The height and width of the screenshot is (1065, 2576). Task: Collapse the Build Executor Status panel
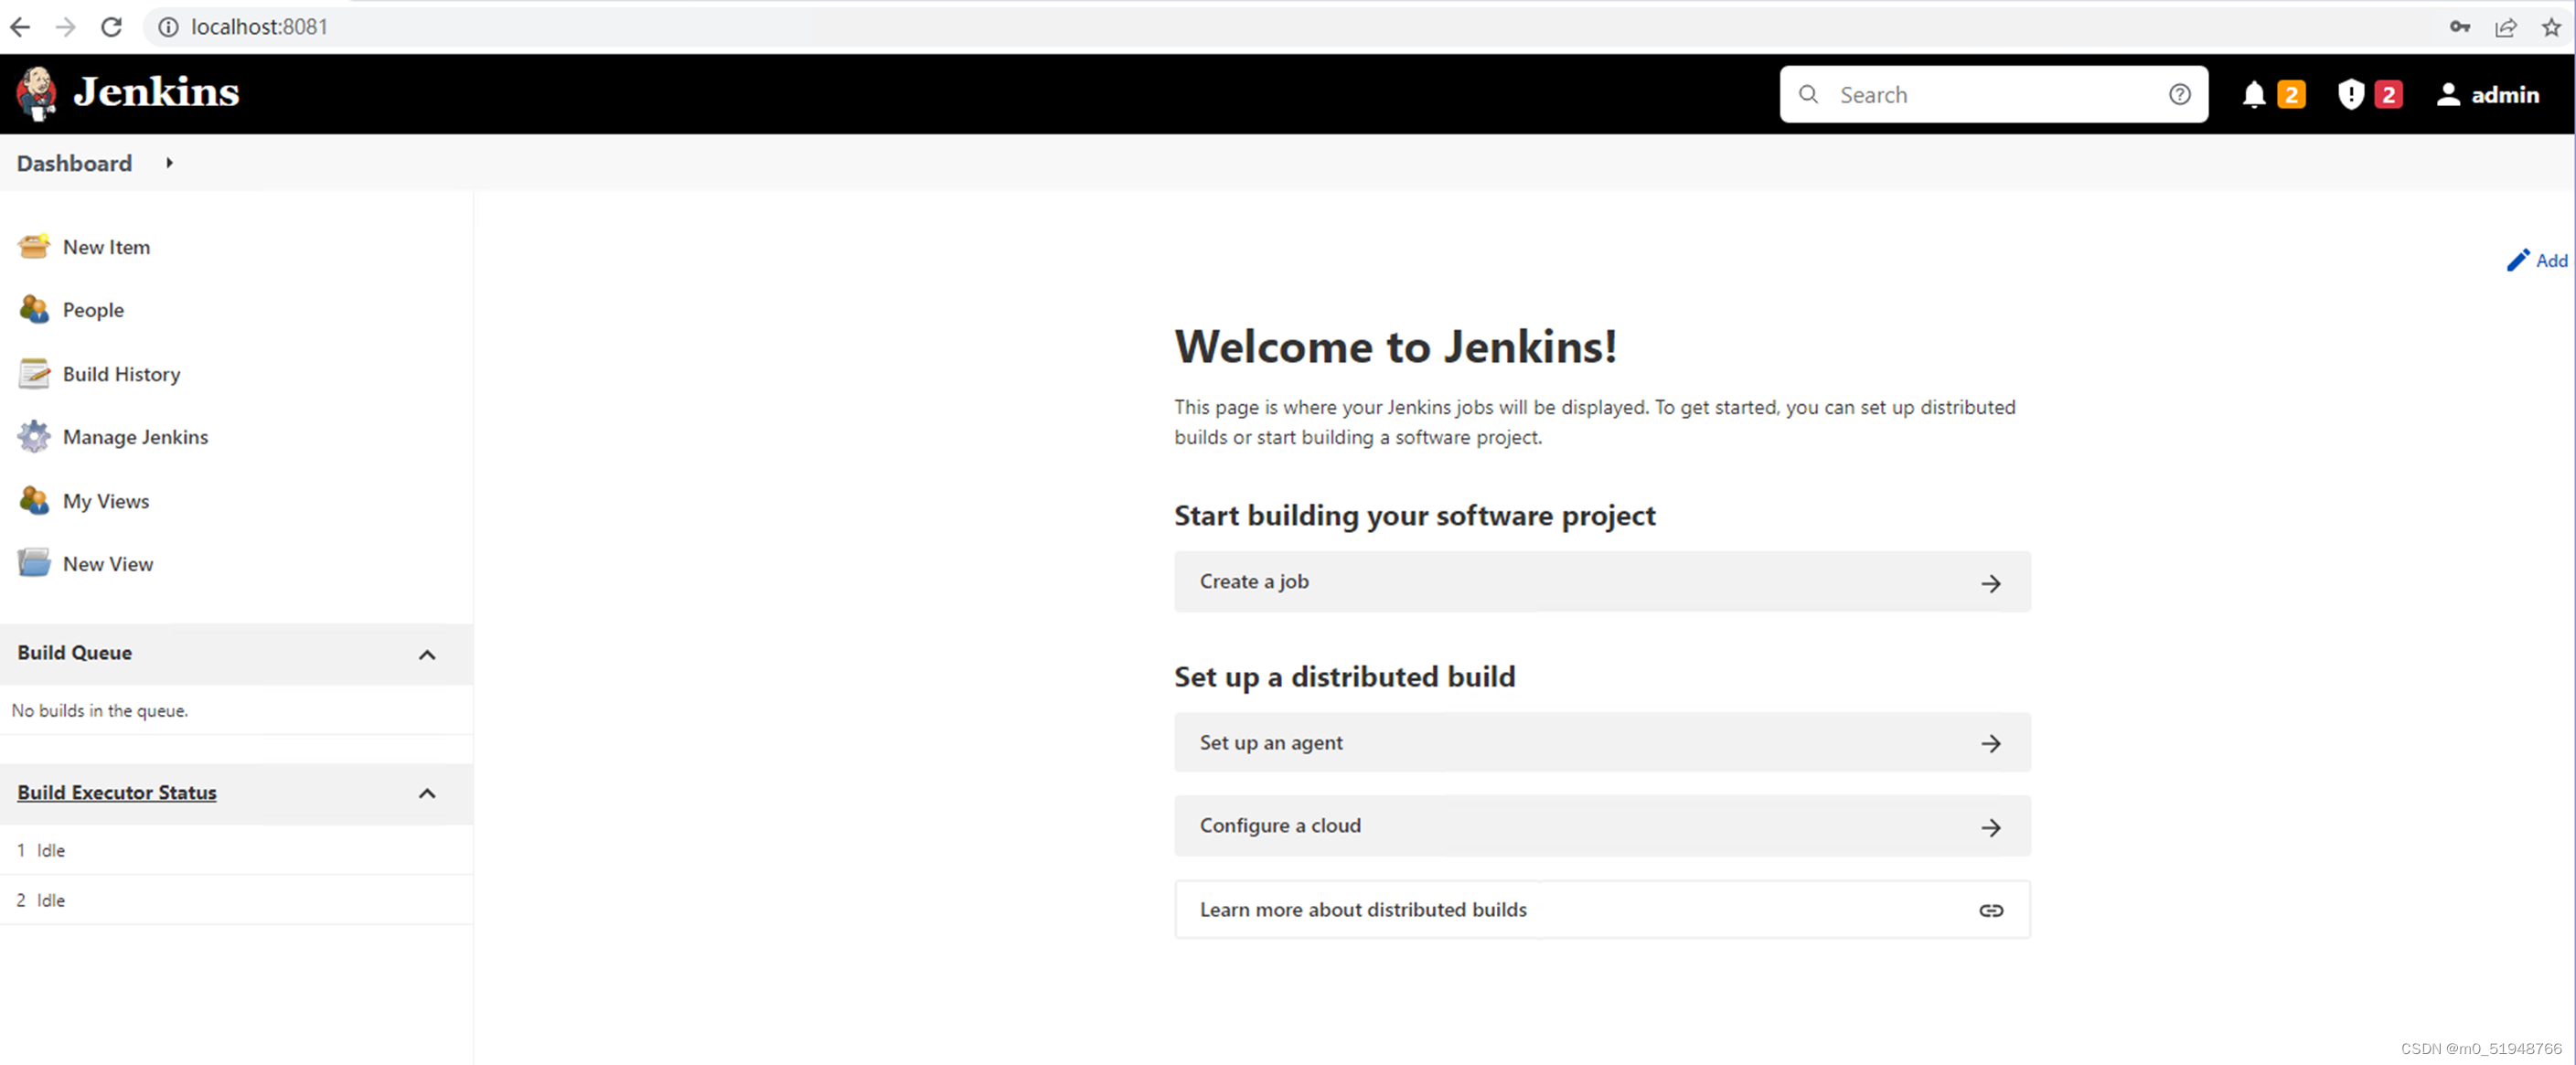click(427, 794)
